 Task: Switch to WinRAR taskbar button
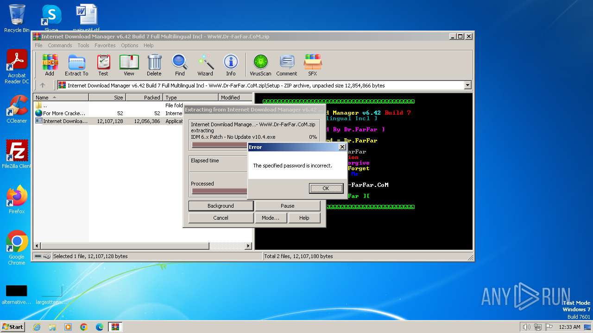115,327
